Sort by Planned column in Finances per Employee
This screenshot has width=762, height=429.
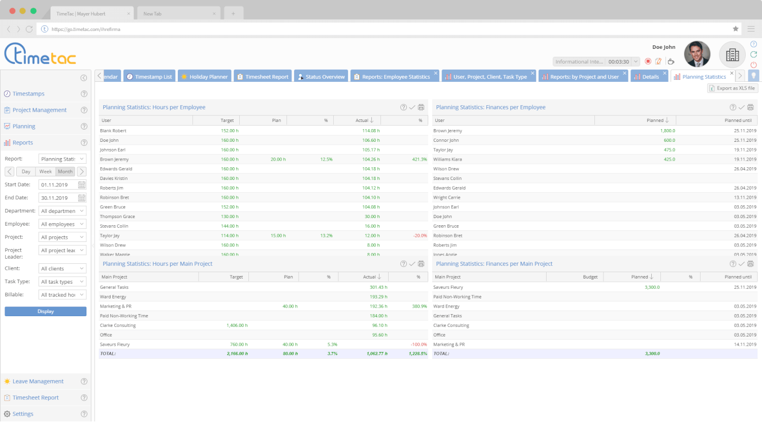[x=636, y=120]
